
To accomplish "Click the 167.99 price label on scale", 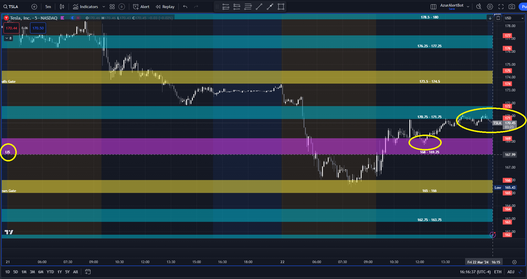I will point(510,155).
